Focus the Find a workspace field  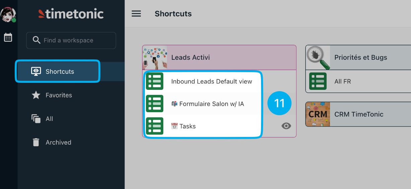coord(71,40)
